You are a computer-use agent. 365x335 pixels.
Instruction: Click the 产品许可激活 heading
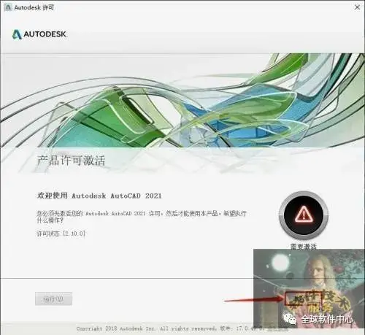(x=71, y=161)
